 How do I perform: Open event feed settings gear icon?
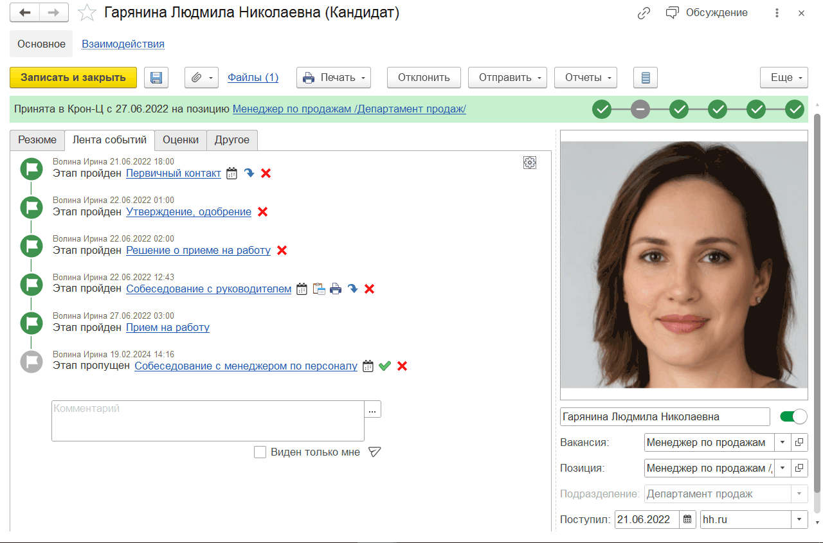click(x=530, y=163)
